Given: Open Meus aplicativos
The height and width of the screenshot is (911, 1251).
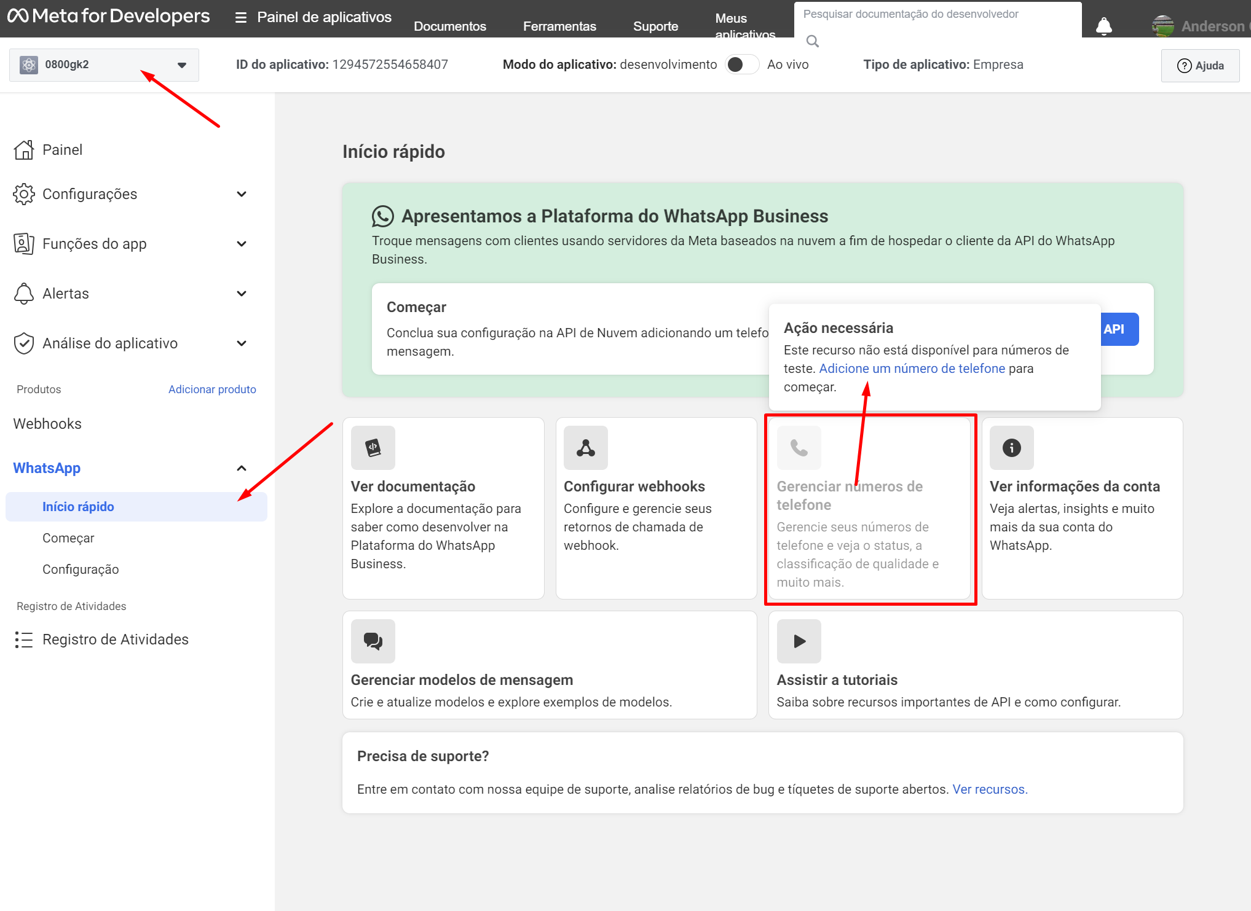Looking at the screenshot, I should [x=745, y=26].
